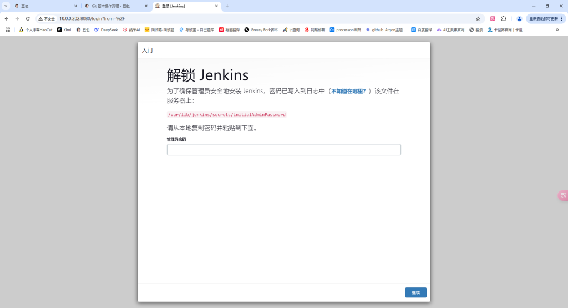Open the Chrome profile avatar icon

519,18
